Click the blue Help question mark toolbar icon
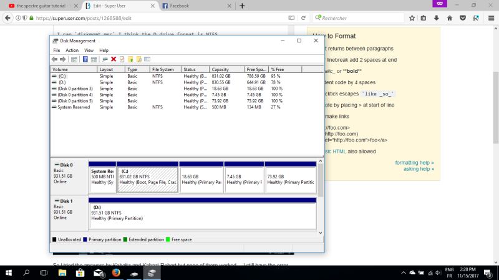499x280 pixels. [x=85, y=59]
